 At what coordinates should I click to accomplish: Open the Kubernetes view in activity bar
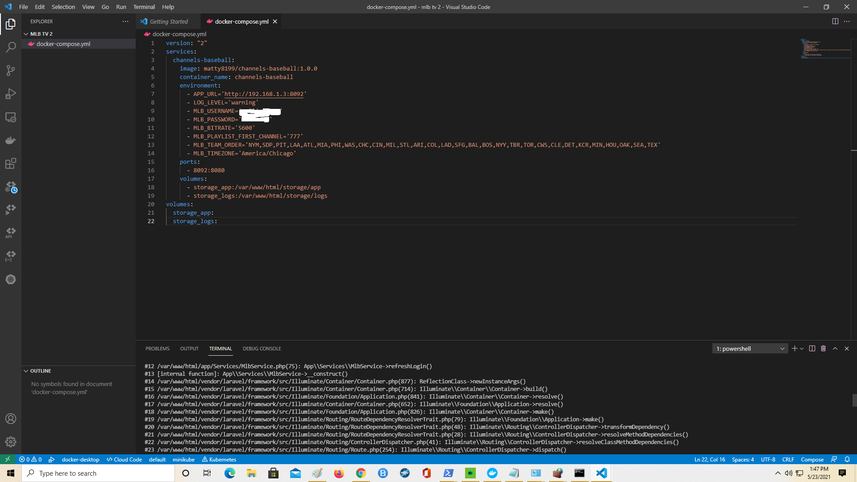coord(11,279)
